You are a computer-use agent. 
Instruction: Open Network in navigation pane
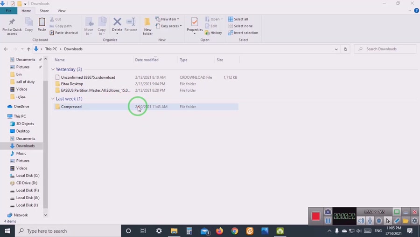click(21, 215)
